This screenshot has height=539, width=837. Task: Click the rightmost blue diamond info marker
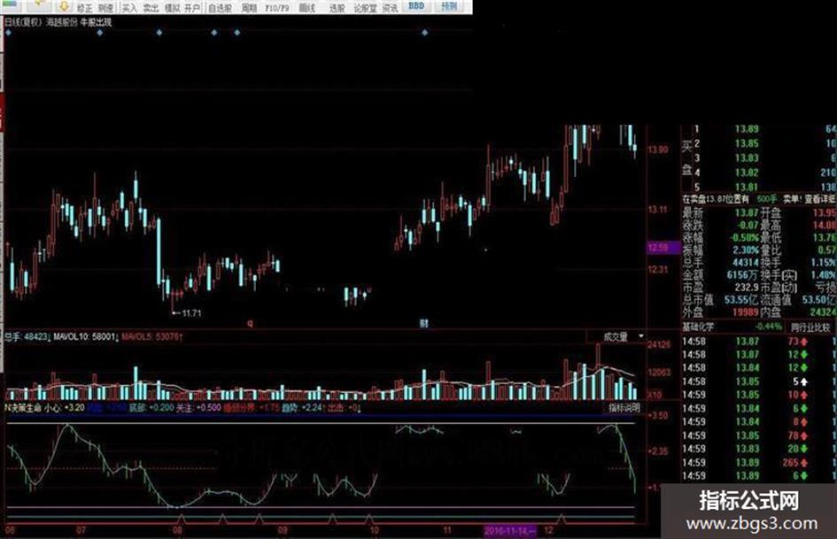(x=425, y=33)
